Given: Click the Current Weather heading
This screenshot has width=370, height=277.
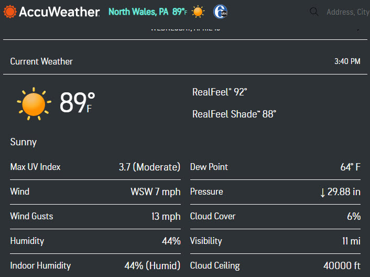Looking at the screenshot, I should tap(41, 61).
